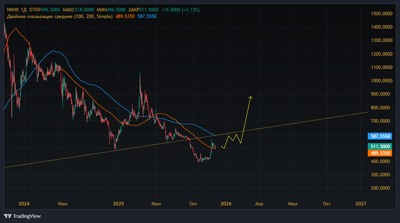Click the orange 489.5350 value in the legend
Image resolution: width=400 pixels, height=223 pixels.
pos(124,16)
